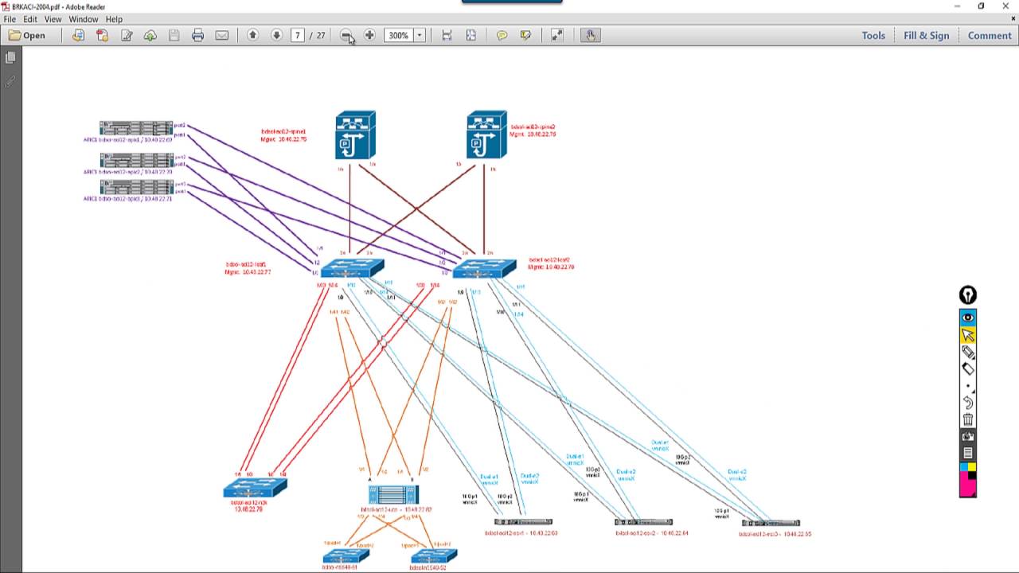Click the Sign document pen icon
Viewport: 1019px width, 573px height.
tap(126, 35)
